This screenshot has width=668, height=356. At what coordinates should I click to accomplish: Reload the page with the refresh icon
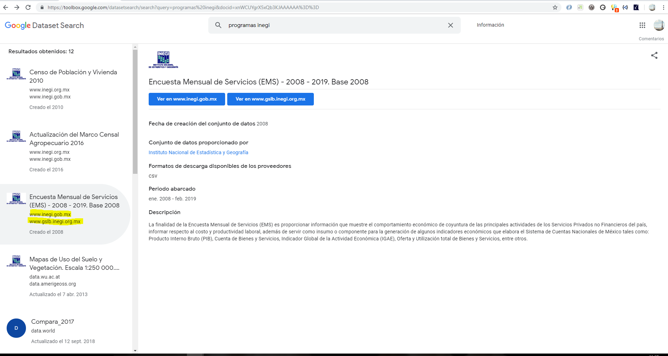tap(28, 7)
